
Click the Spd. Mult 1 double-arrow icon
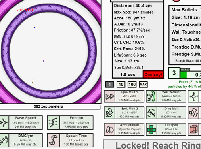point(109,96)
